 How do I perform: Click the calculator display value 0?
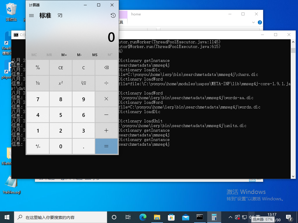click(111, 37)
